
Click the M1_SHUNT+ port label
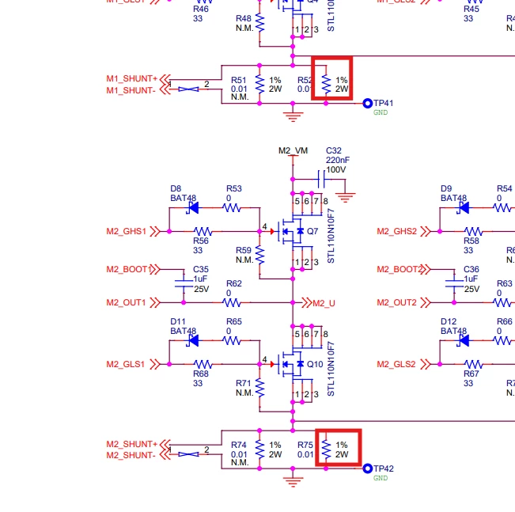coord(132,79)
